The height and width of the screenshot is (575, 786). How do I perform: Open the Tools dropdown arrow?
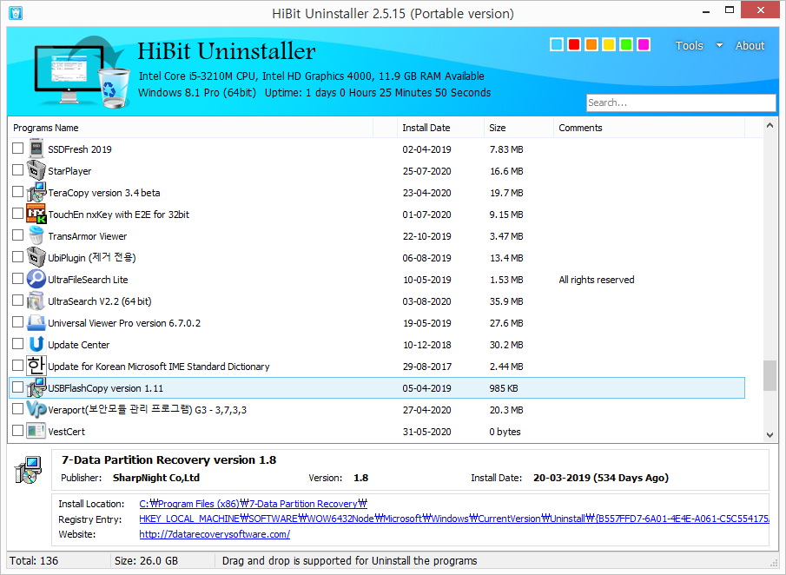[719, 45]
